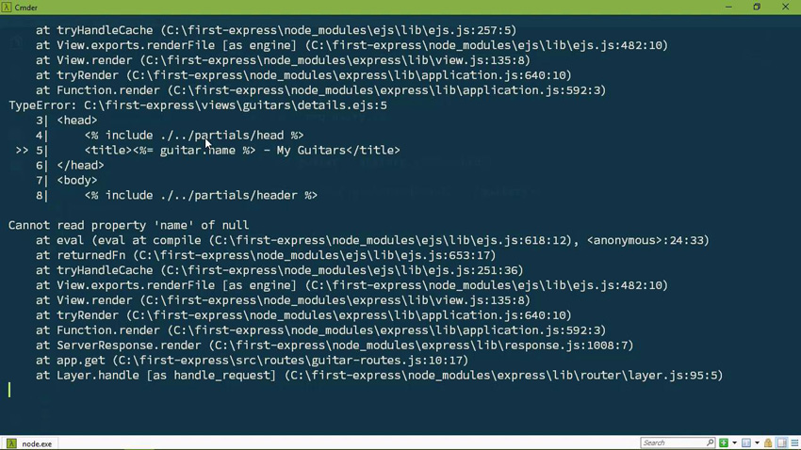Screen dimensions: 801x450
Task: Close the Cmder window
Action: (785, 8)
